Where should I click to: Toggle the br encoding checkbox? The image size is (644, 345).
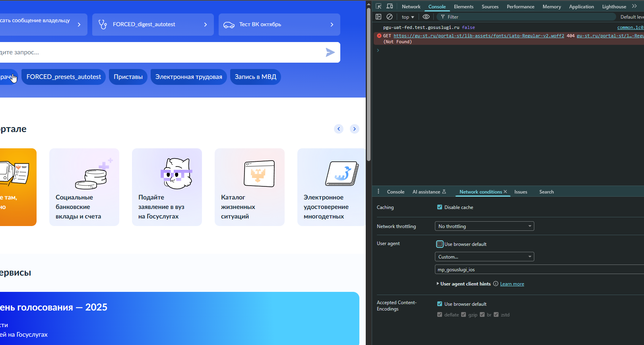482,314
